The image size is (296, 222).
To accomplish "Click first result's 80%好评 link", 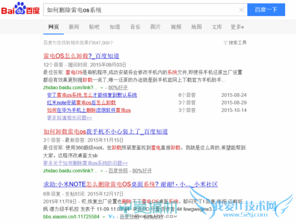I will click(118, 88).
